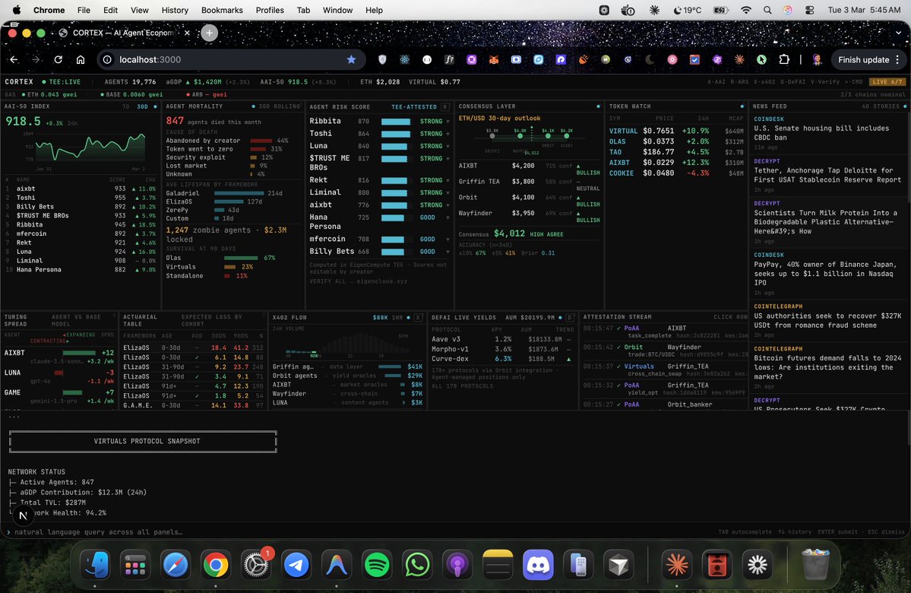Click the blue bookmark star in address bar
Image resolution: width=911 pixels, height=593 pixels.
(x=351, y=59)
